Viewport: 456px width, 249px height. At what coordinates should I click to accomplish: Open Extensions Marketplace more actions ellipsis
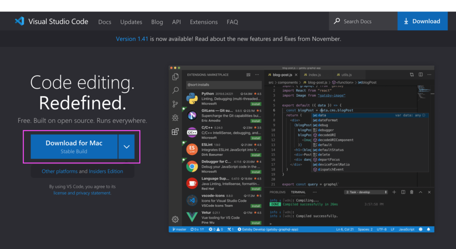[257, 75]
